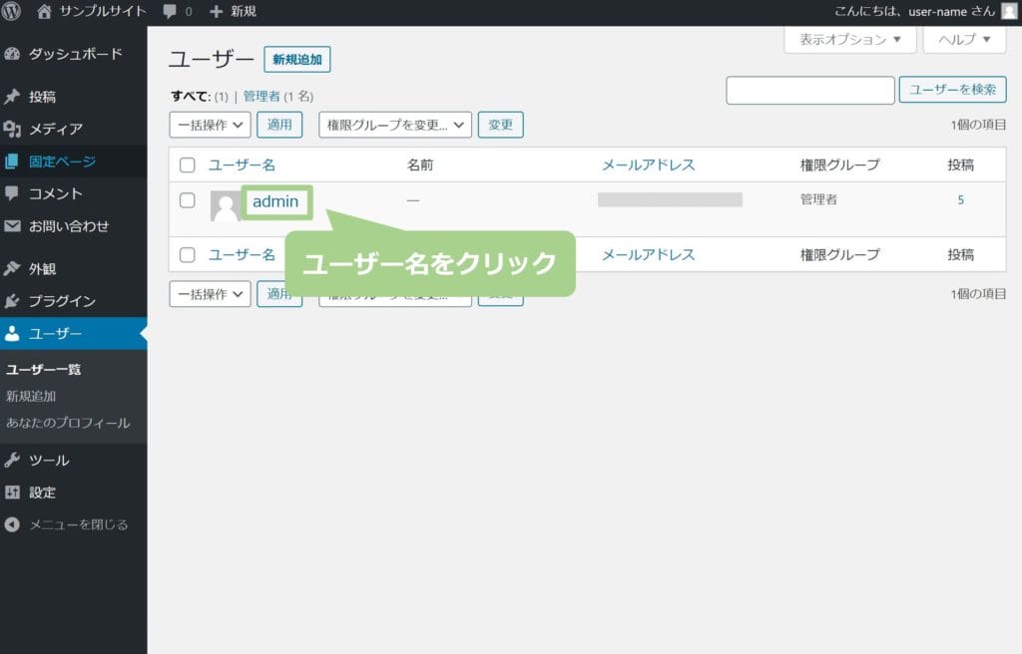The width and height of the screenshot is (1022, 654).
Task: Open the top 一括操作 dropdown
Action: 210,125
